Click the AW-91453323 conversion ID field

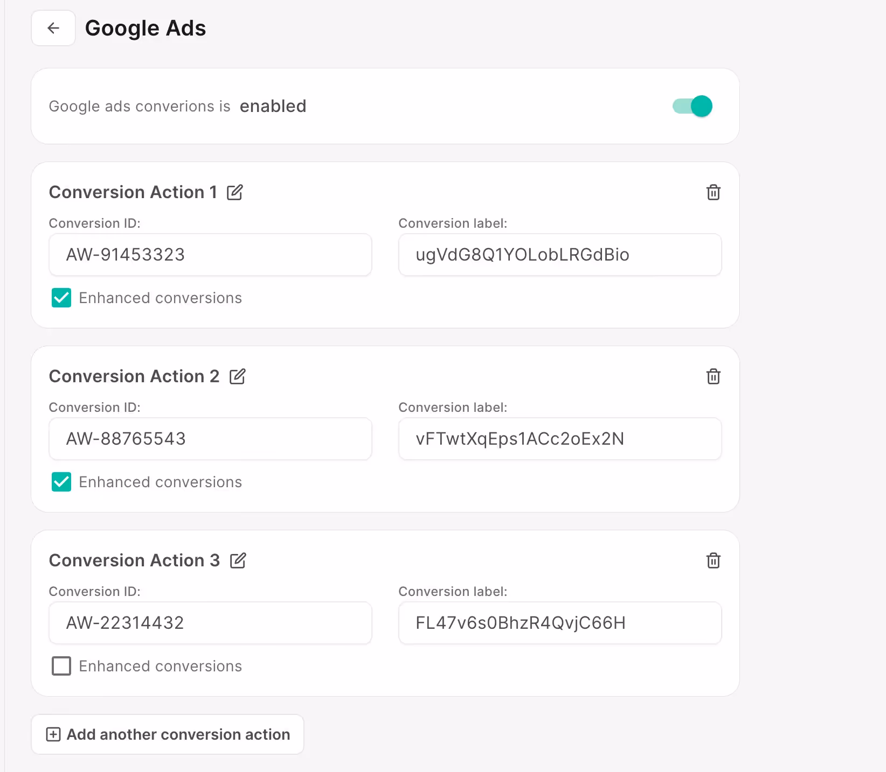point(210,255)
